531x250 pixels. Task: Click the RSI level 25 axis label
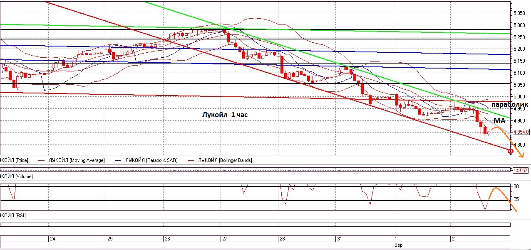coord(516,200)
